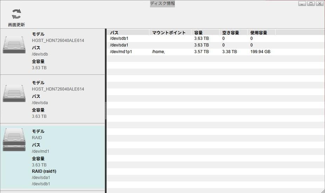Select the RAID stacked disk icon

coord(14,140)
